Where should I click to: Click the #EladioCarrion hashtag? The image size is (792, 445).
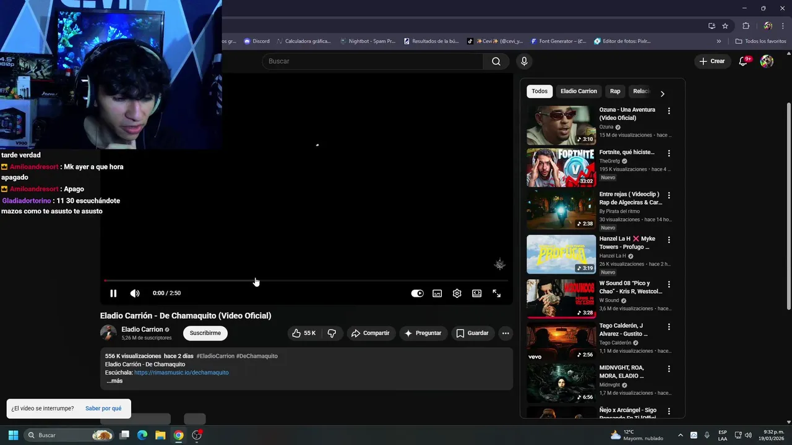click(x=215, y=356)
